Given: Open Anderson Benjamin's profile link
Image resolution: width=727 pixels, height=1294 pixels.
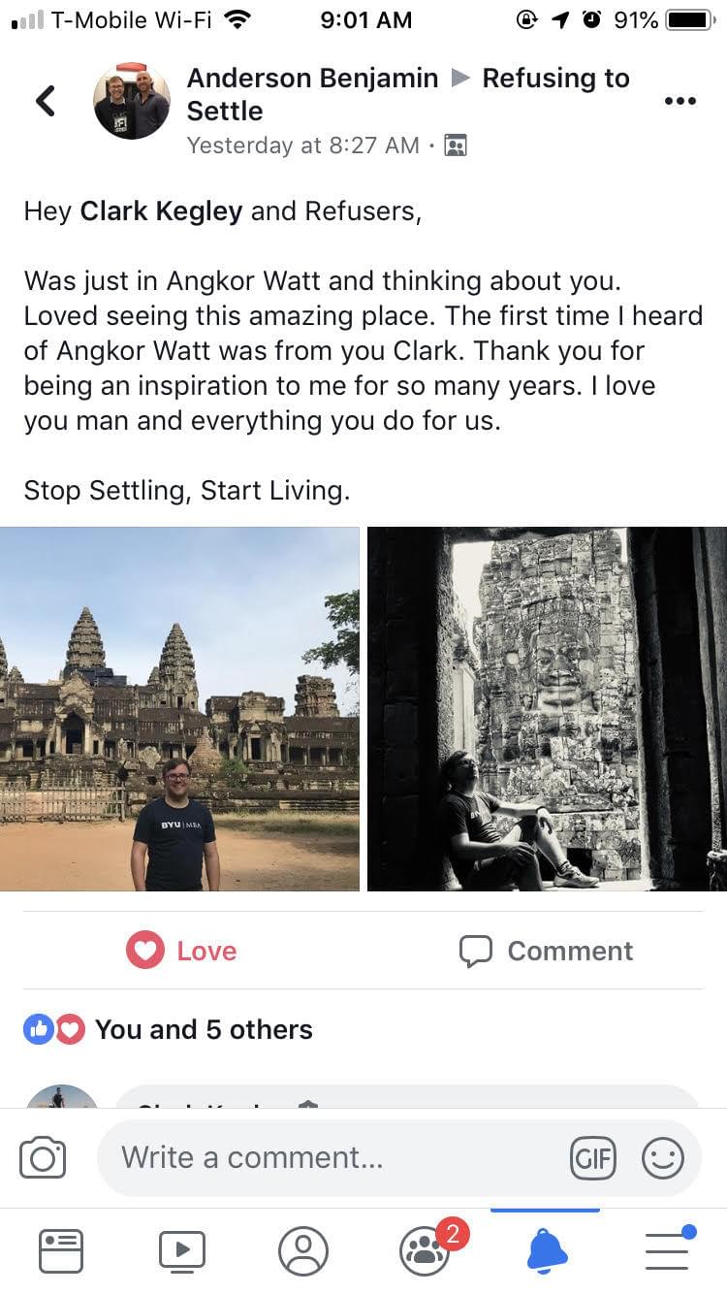Looking at the screenshot, I should 312,79.
